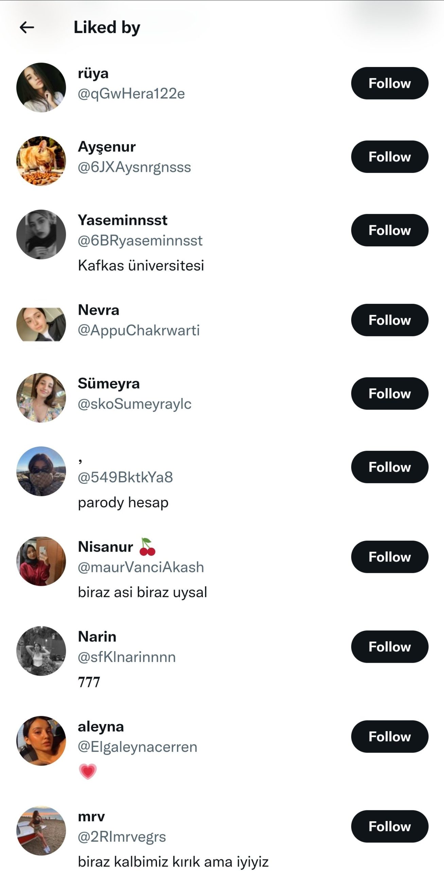Follow the user rüya
This screenshot has width=444, height=871.
tap(390, 83)
